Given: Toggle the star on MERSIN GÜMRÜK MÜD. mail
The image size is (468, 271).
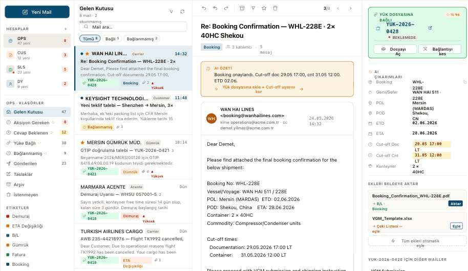Looking at the screenshot, I should (82, 143).
